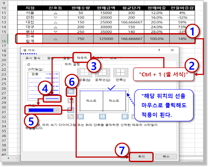The image size is (209, 167).
Task: Click the up triangle icon in 서울 row
Action: (x=55, y=13)
